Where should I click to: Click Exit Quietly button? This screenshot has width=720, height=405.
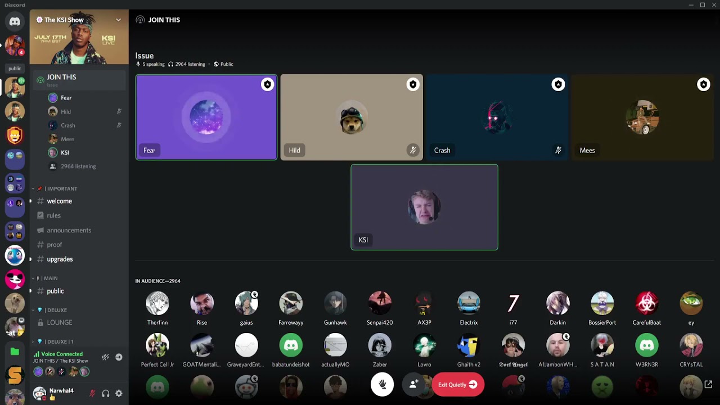coord(457,385)
